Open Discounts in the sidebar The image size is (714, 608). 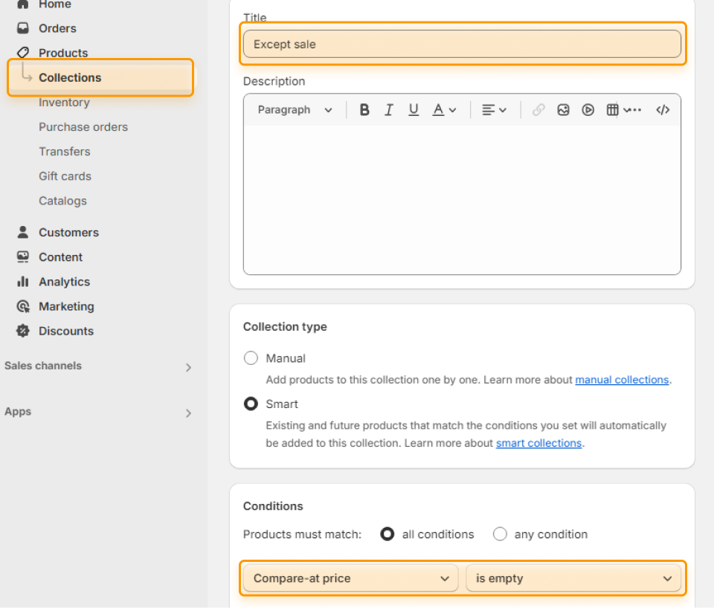(x=66, y=331)
